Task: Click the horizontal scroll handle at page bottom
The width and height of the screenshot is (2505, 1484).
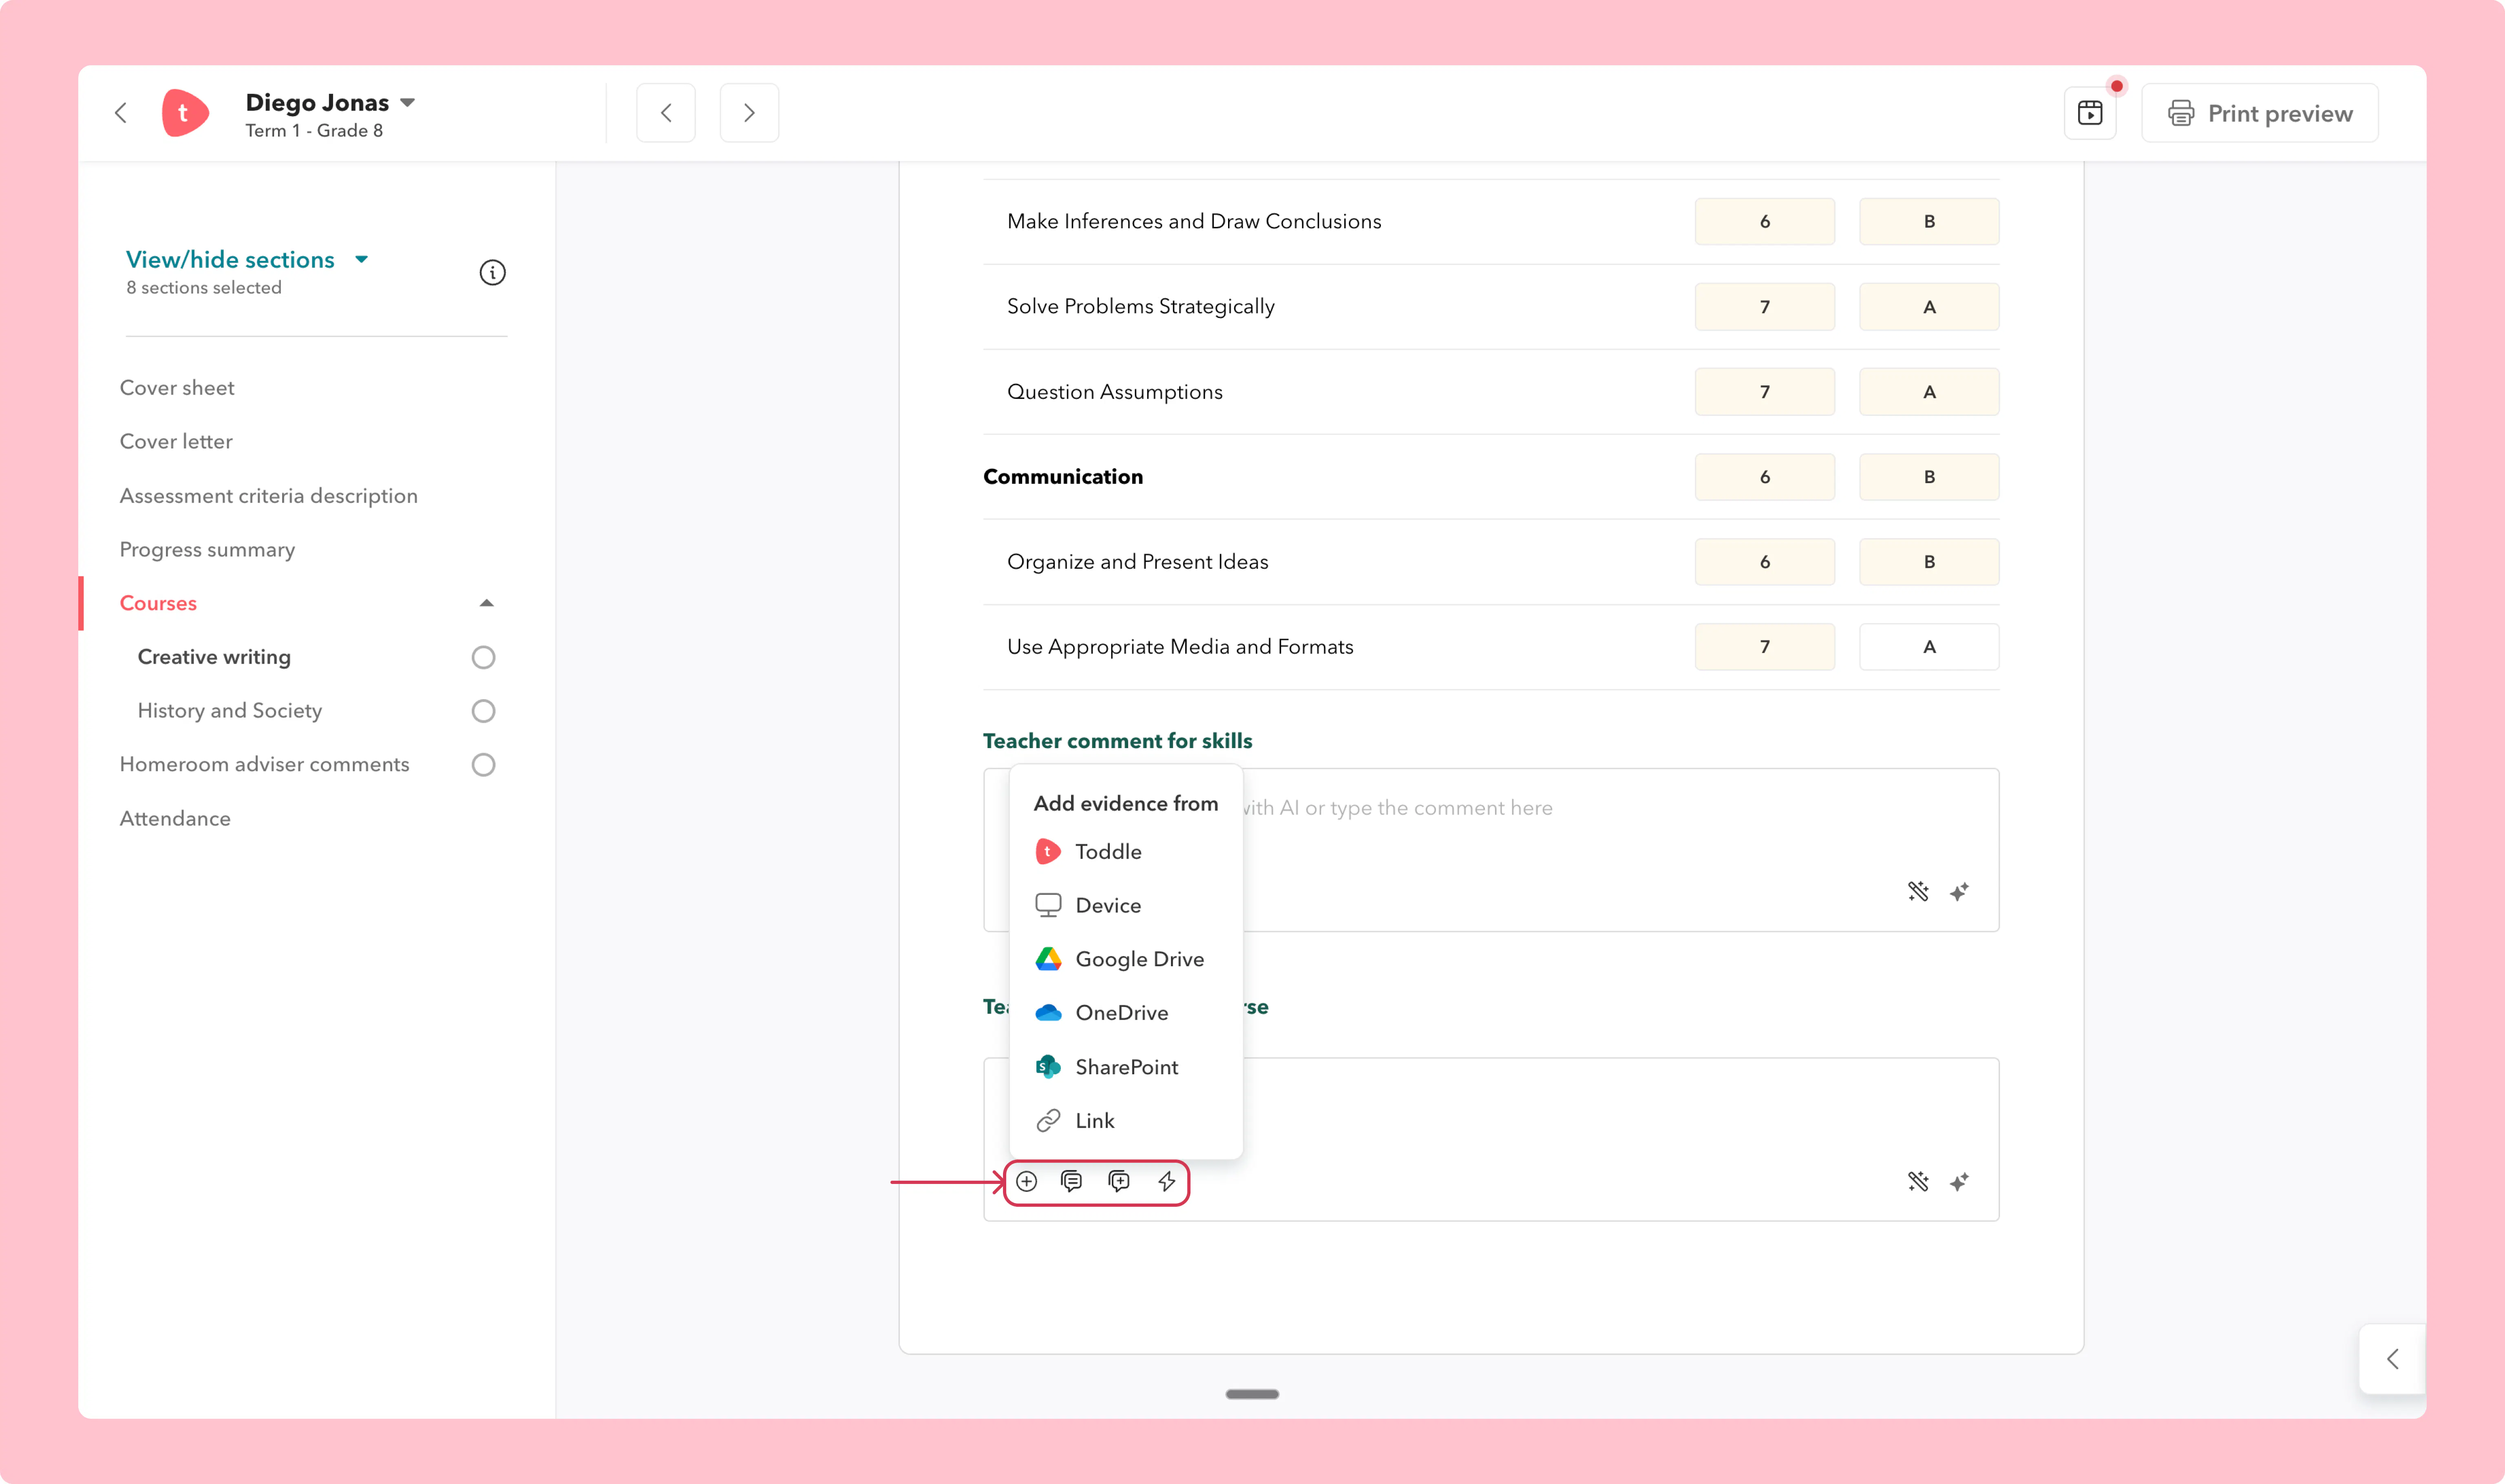Action: tap(1252, 1394)
